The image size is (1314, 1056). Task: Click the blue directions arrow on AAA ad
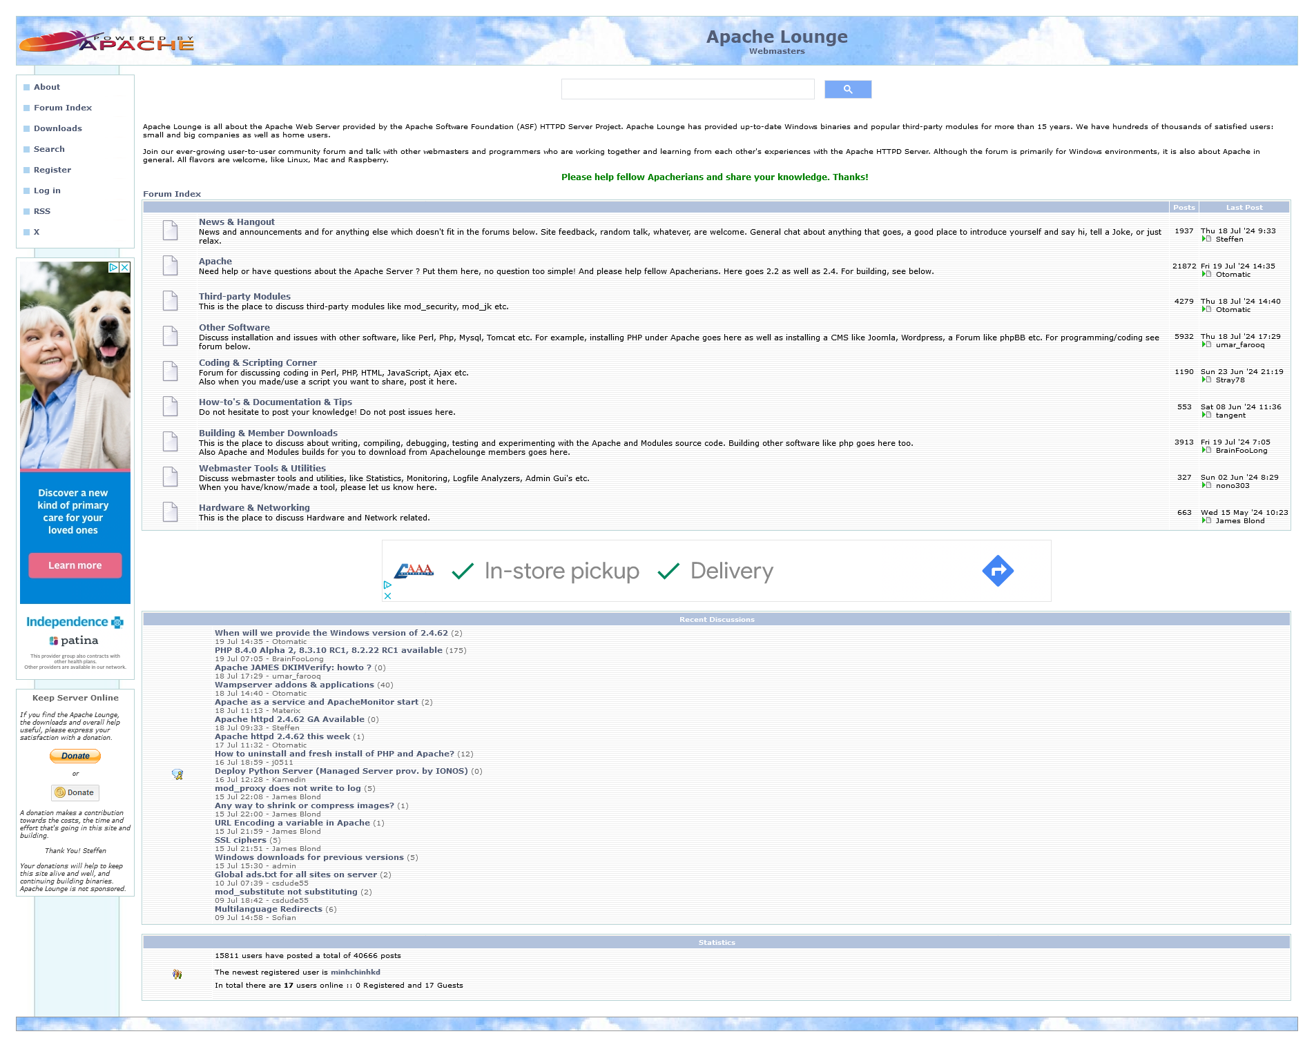coord(998,571)
